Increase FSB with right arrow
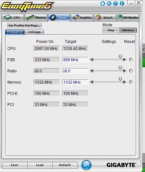The width and height of the screenshot is (145, 172). click(125, 60)
